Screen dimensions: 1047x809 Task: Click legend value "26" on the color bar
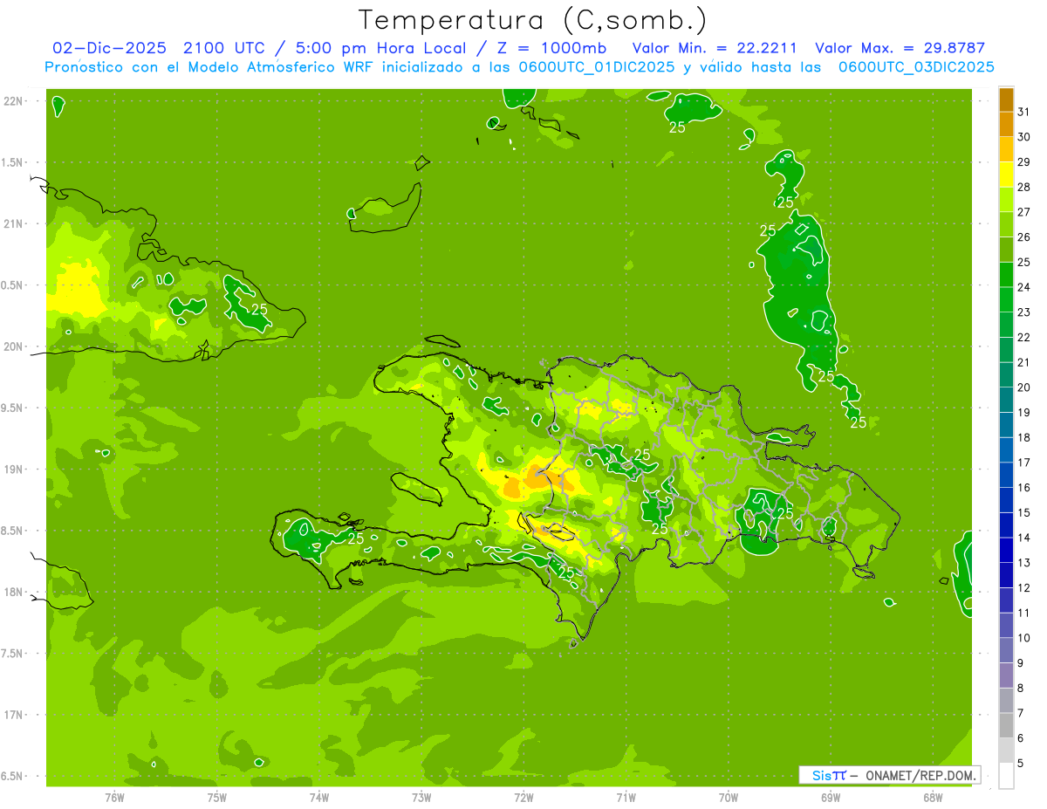pyautogui.click(x=1023, y=237)
